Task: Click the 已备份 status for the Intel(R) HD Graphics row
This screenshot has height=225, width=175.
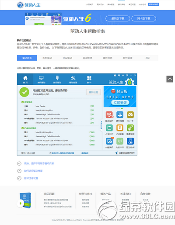Action: pyautogui.click(x=92, y=132)
